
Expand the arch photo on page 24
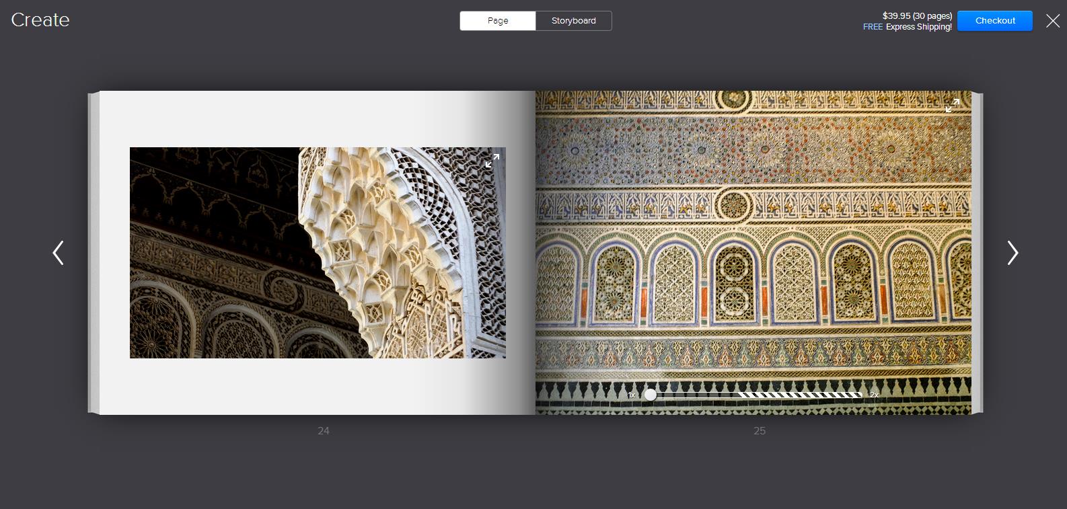492,161
